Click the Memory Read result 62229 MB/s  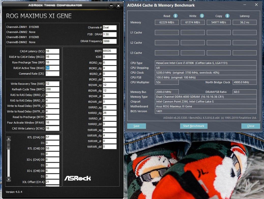167,22
